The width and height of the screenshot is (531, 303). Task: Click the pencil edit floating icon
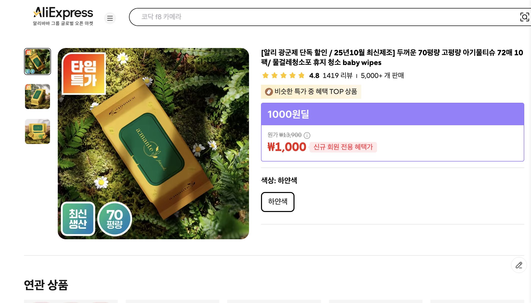pyautogui.click(x=519, y=265)
